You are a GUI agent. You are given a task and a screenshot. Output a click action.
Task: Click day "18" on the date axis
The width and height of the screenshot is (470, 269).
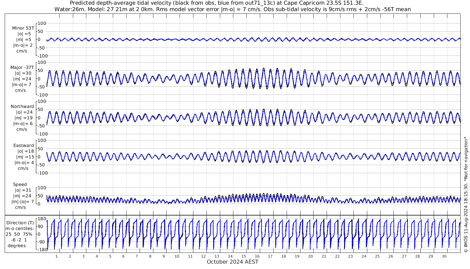284,256
